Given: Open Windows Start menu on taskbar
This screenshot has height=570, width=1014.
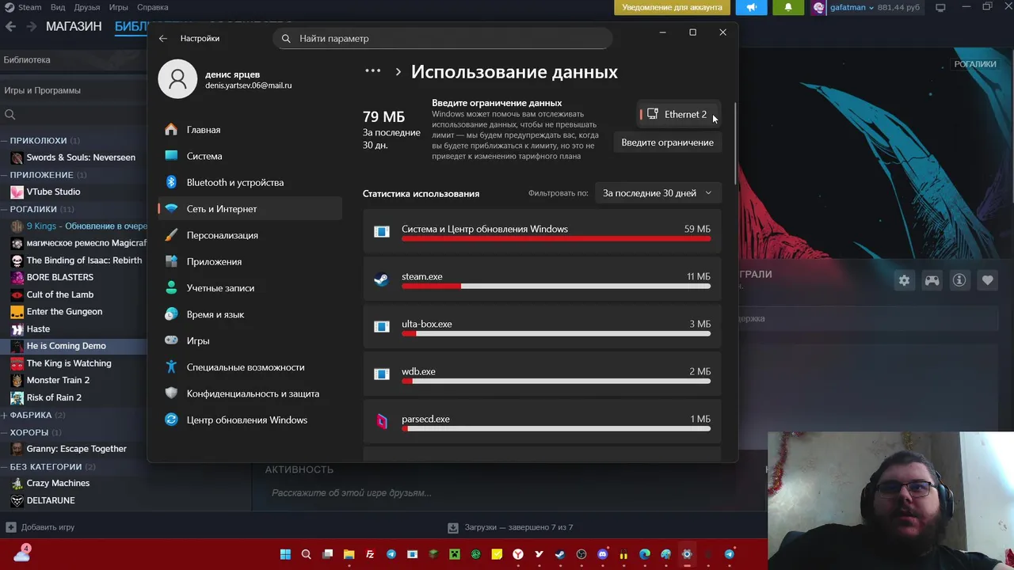Looking at the screenshot, I should [x=285, y=554].
